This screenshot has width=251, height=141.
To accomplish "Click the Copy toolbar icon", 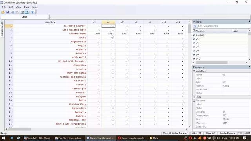I will click(x=13, y=12).
